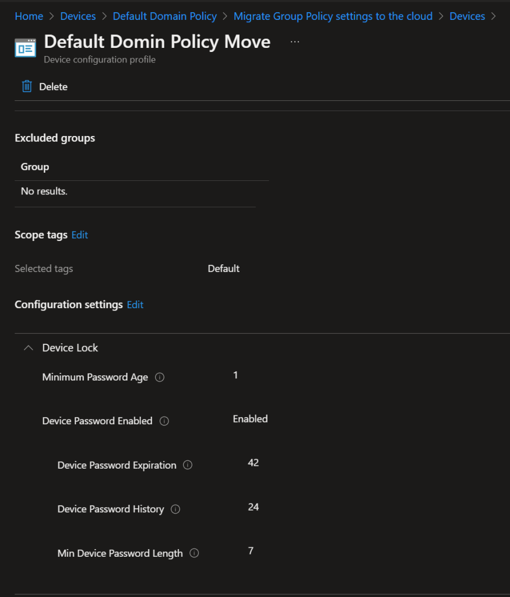Edit the Configuration settings
510x597 pixels.
click(x=135, y=305)
